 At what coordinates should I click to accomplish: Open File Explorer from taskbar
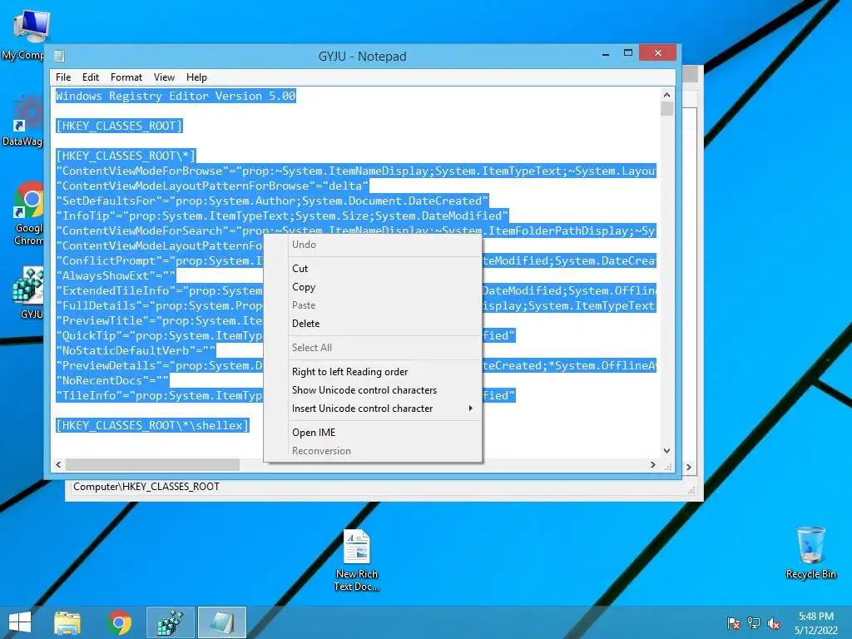(67, 622)
